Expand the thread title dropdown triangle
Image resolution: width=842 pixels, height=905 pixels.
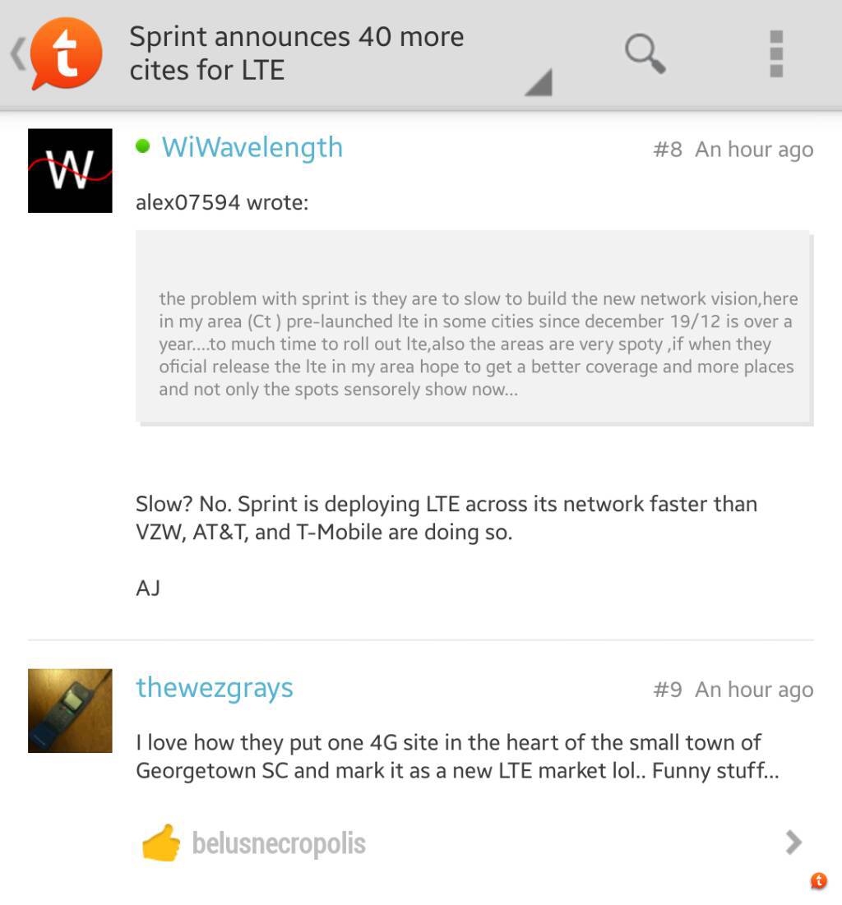(x=539, y=82)
